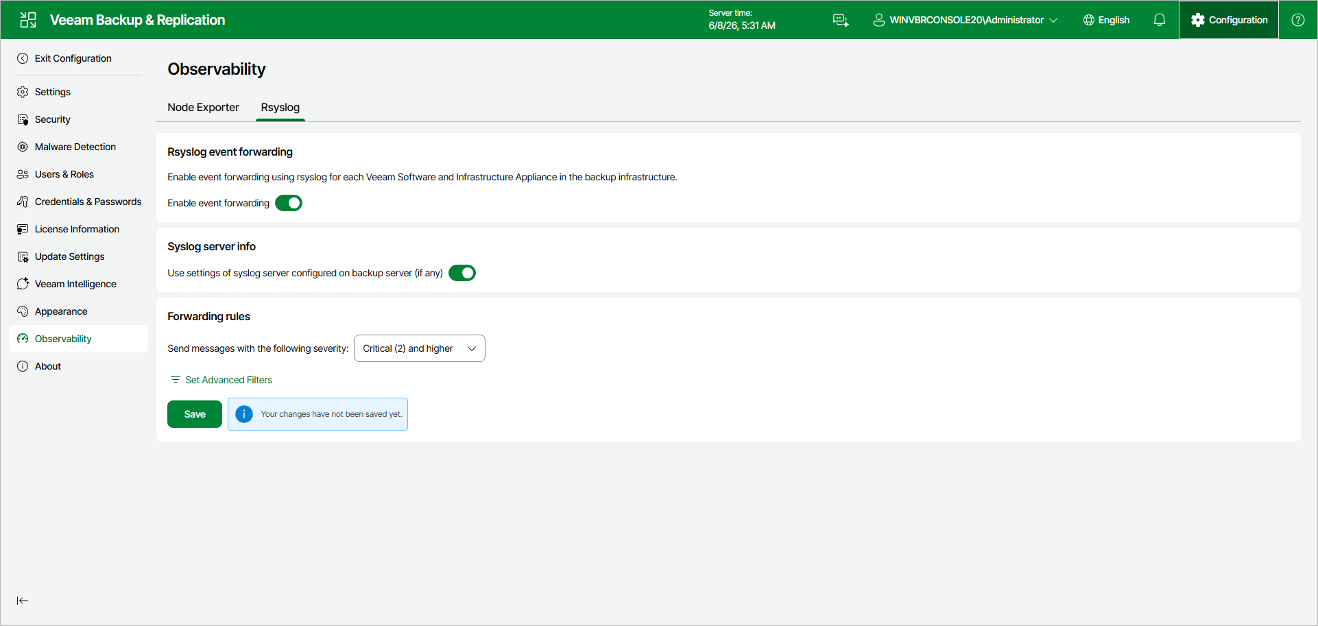1318x626 pixels.
Task: Click the Syslog server info heading
Action: [211, 246]
